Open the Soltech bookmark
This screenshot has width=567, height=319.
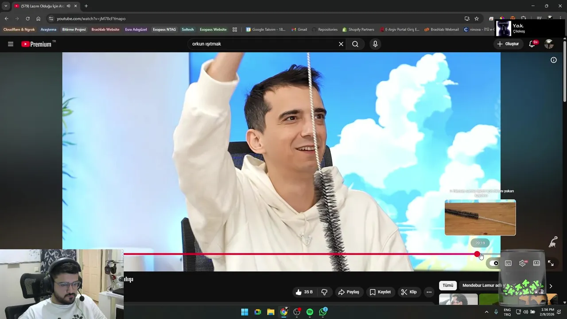(x=188, y=30)
